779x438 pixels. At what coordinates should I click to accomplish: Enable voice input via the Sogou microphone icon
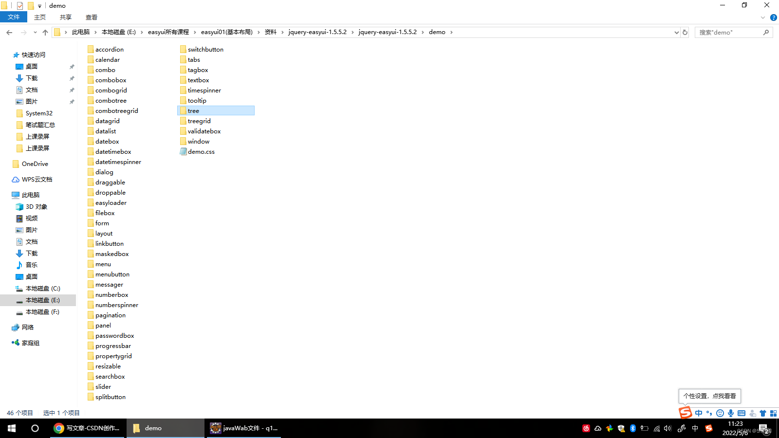click(x=730, y=413)
